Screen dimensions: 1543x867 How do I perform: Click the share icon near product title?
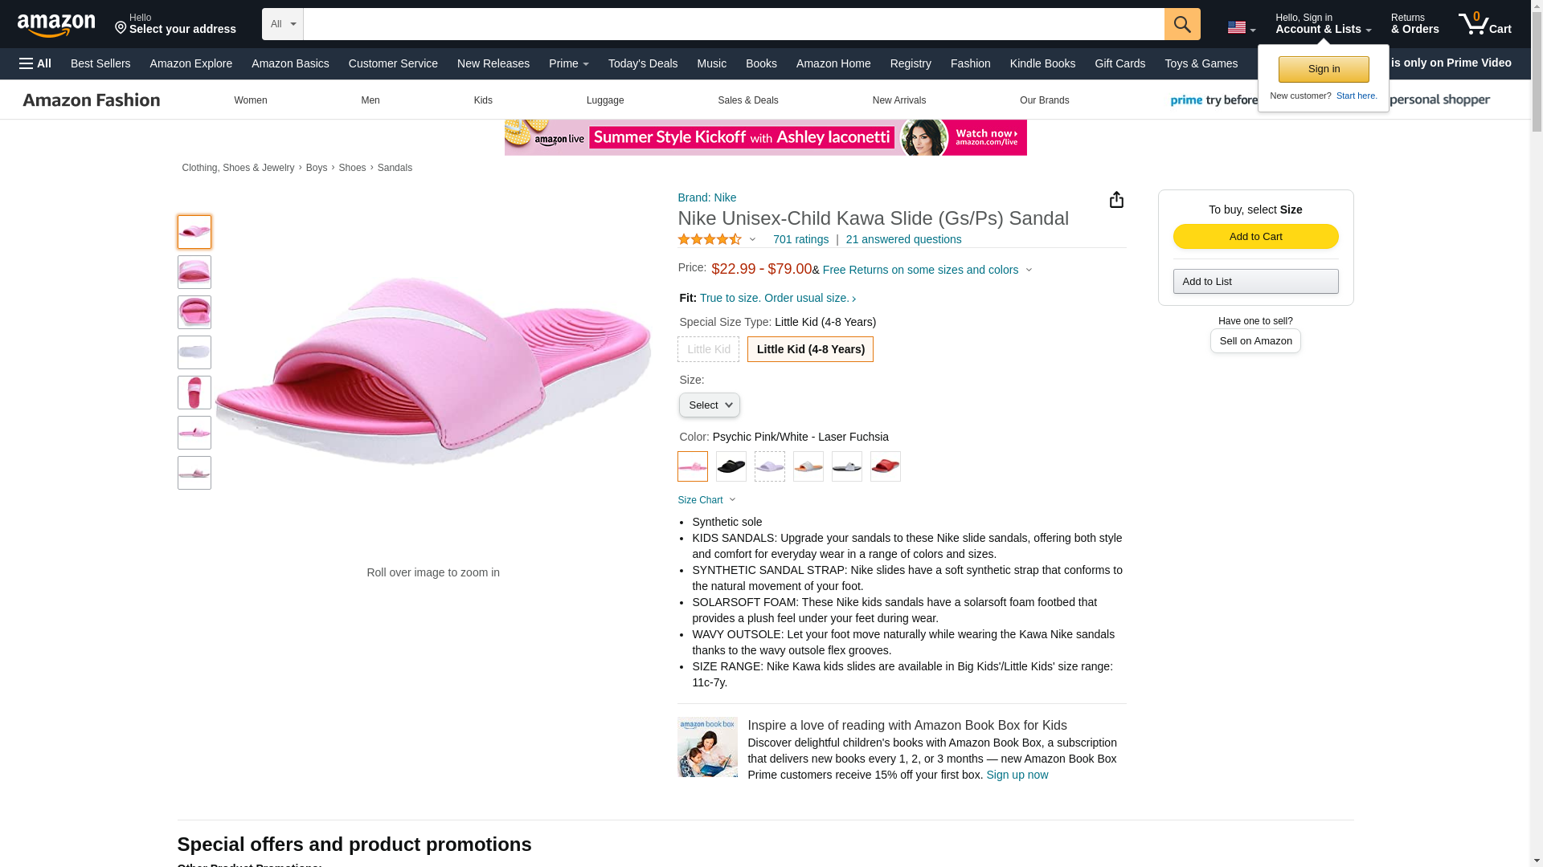point(1116,200)
